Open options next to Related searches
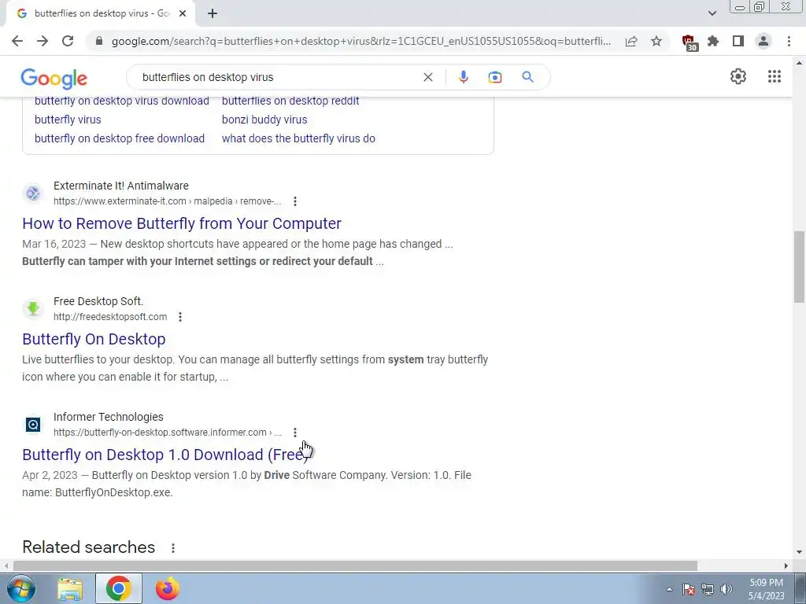This screenshot has width=806, height=604. tap(173, 548)
